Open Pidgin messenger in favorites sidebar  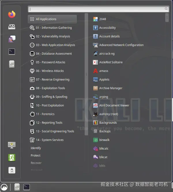(x=12, y=39)
